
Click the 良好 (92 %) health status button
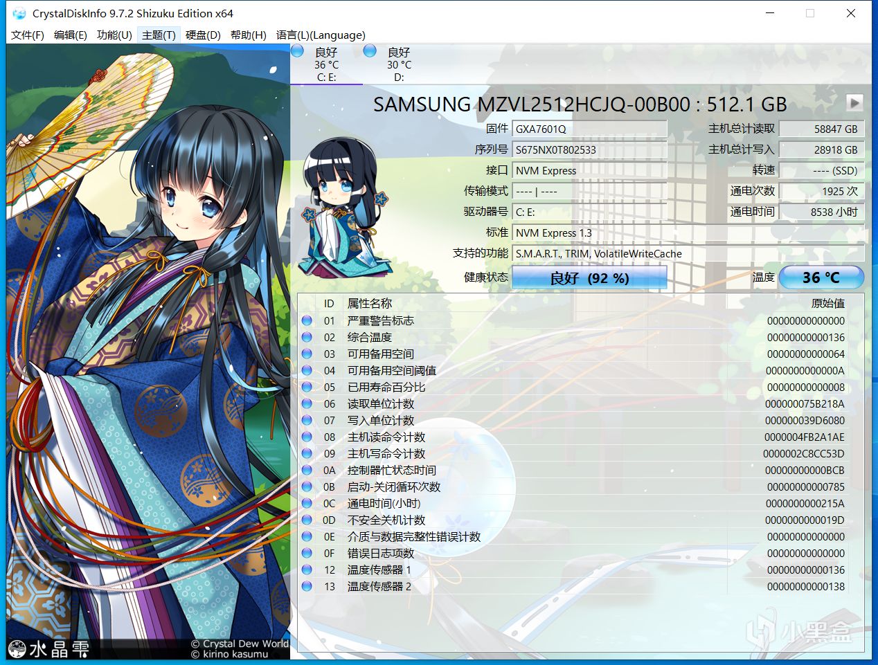point(589,277)
